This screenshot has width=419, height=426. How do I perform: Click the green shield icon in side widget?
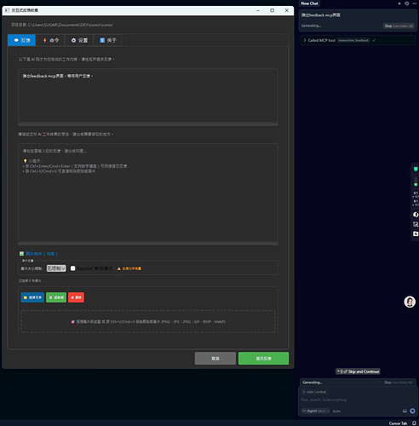pos(416,169)
